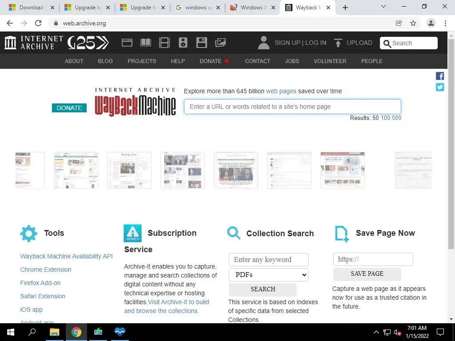Open the Video film strip icon
The image size is (455, 341).
point(164,43)
